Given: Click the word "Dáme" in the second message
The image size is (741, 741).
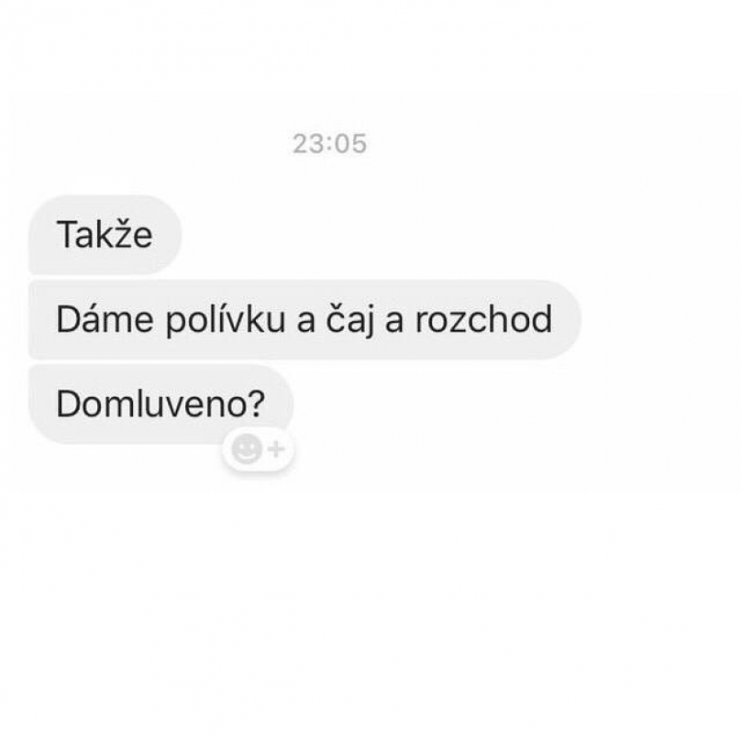Looking at the screenshot, I should tap(105, 319).
